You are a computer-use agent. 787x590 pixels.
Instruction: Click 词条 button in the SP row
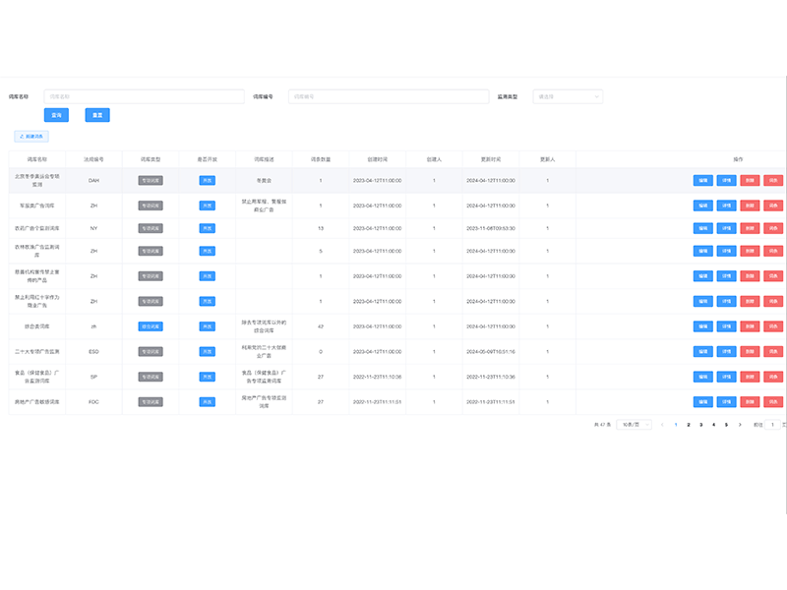click(773, 377)
